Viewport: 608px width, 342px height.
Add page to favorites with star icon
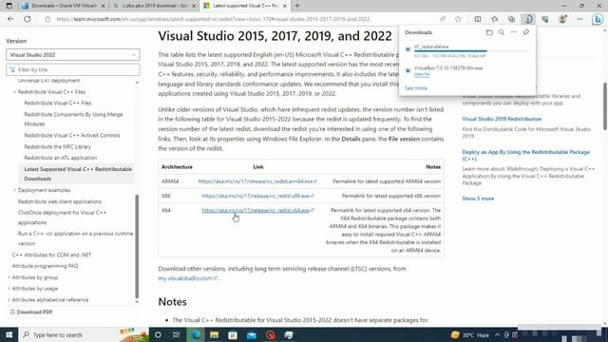coord(458,19)
